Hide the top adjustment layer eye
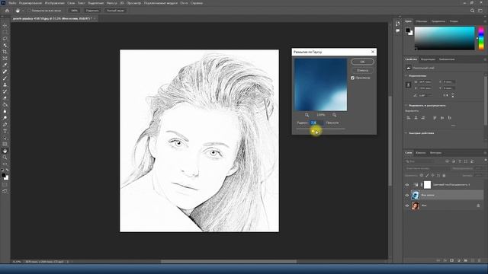 pyautogui.click(x=406, y=185)
